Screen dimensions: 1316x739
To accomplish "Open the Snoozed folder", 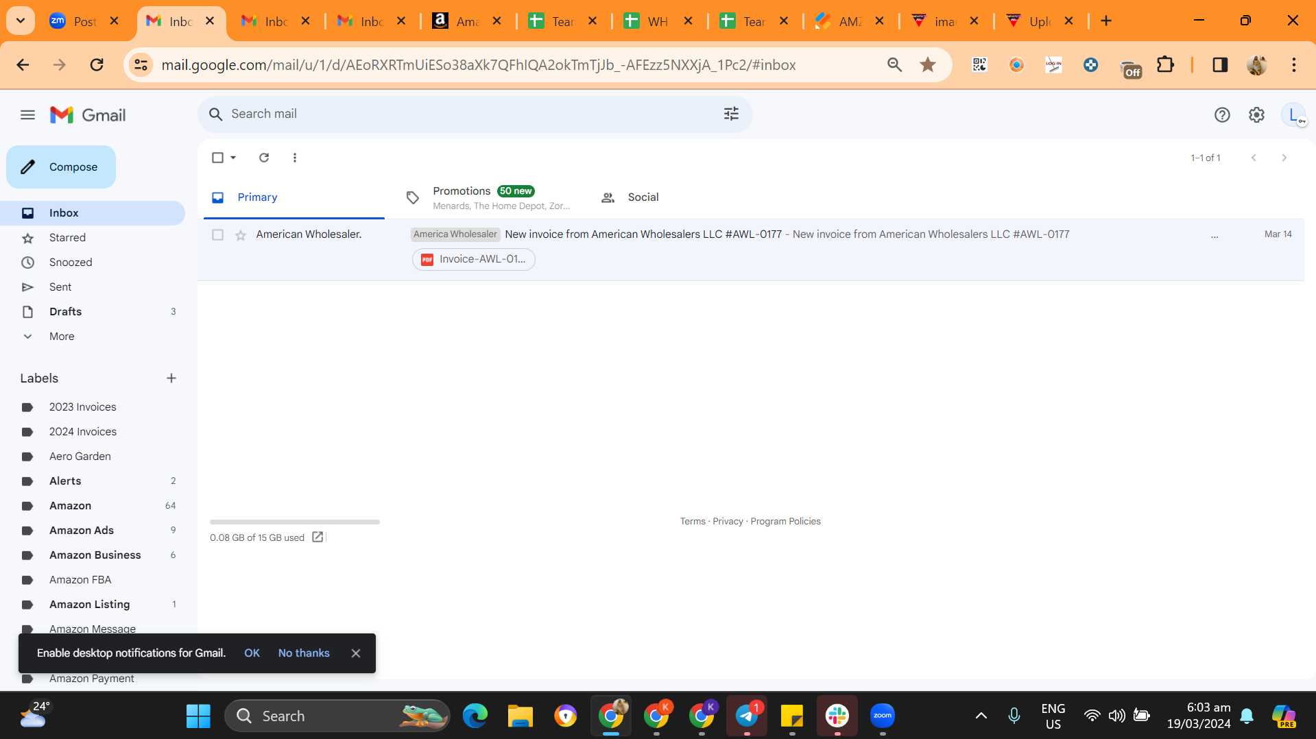I will [x=93, y=263].
